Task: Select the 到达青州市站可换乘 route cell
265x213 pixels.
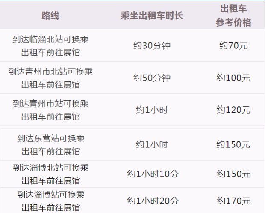Action: 50,110
